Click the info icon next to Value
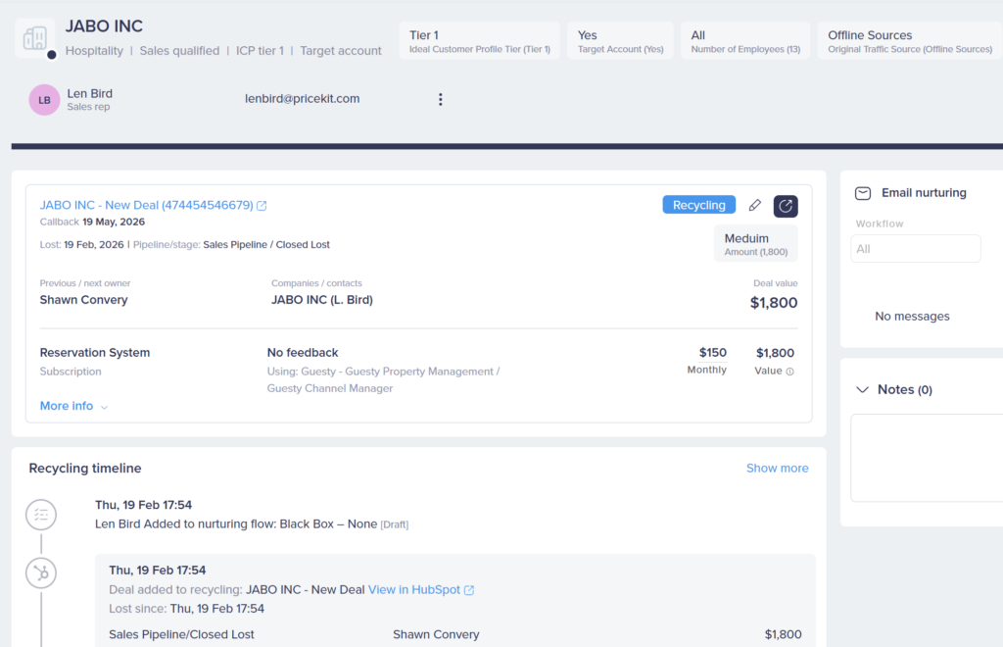Screen dimensions: 1003x647 [x=790, y=372]
